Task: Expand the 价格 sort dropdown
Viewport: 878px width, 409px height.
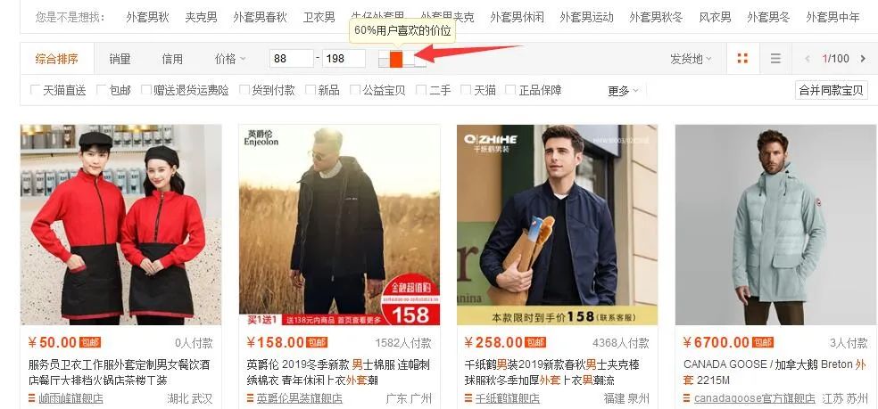Action: tap(230, 58)
